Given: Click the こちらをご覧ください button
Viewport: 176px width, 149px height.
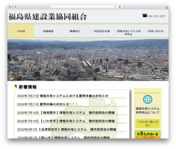Looking at the screenshot, I should pos(147,123).
